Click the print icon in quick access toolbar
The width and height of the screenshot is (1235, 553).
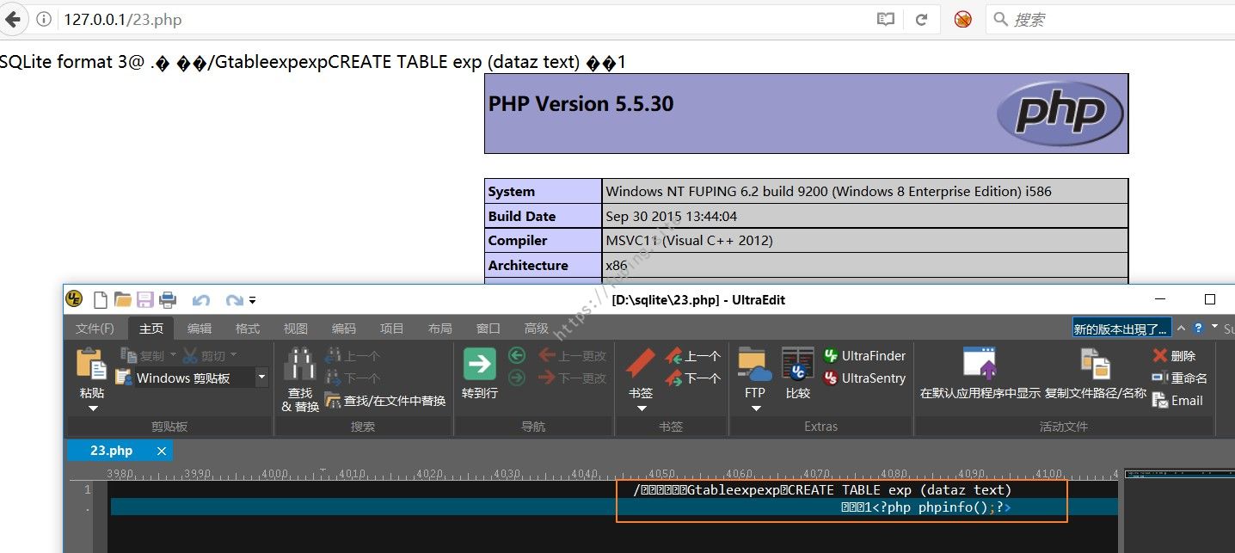[x=168, y=300]
